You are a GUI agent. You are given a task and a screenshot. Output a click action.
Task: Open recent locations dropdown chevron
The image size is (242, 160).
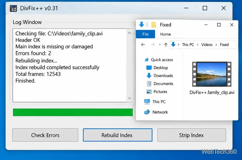click(160, 45)
